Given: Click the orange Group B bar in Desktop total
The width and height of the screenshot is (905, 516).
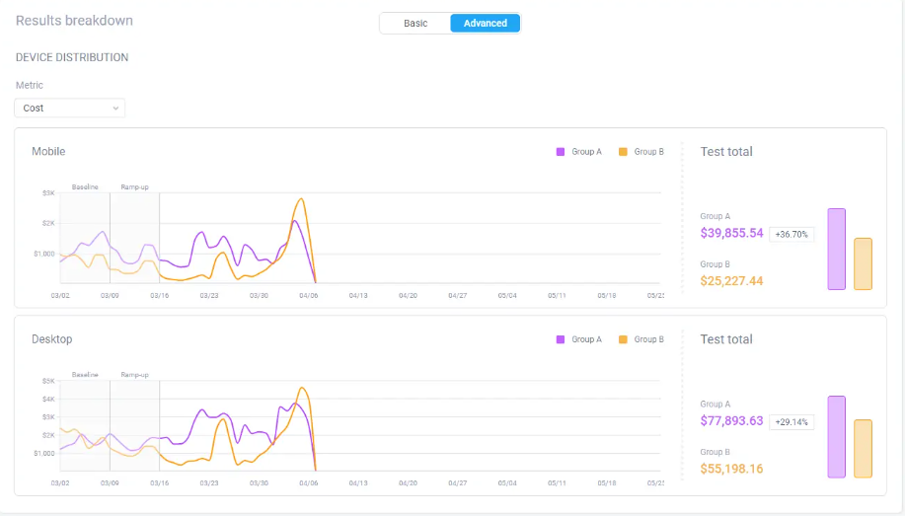Looking at the screenshot, I should [x=863, y=449].
